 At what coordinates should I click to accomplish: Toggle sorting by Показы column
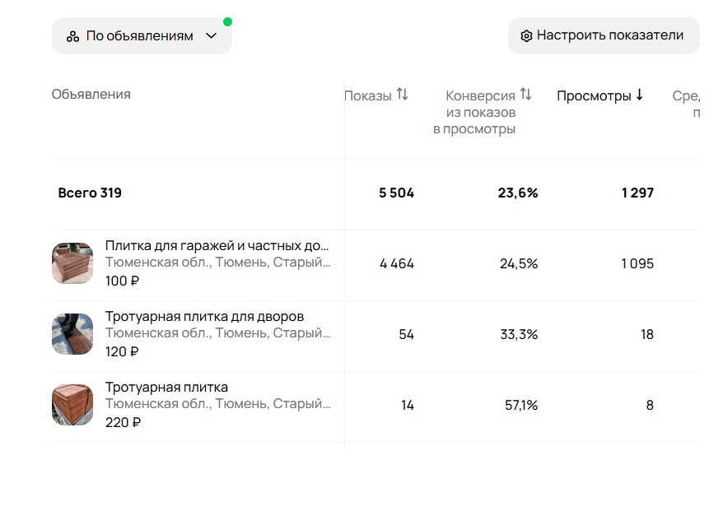[x=371, y=94]
